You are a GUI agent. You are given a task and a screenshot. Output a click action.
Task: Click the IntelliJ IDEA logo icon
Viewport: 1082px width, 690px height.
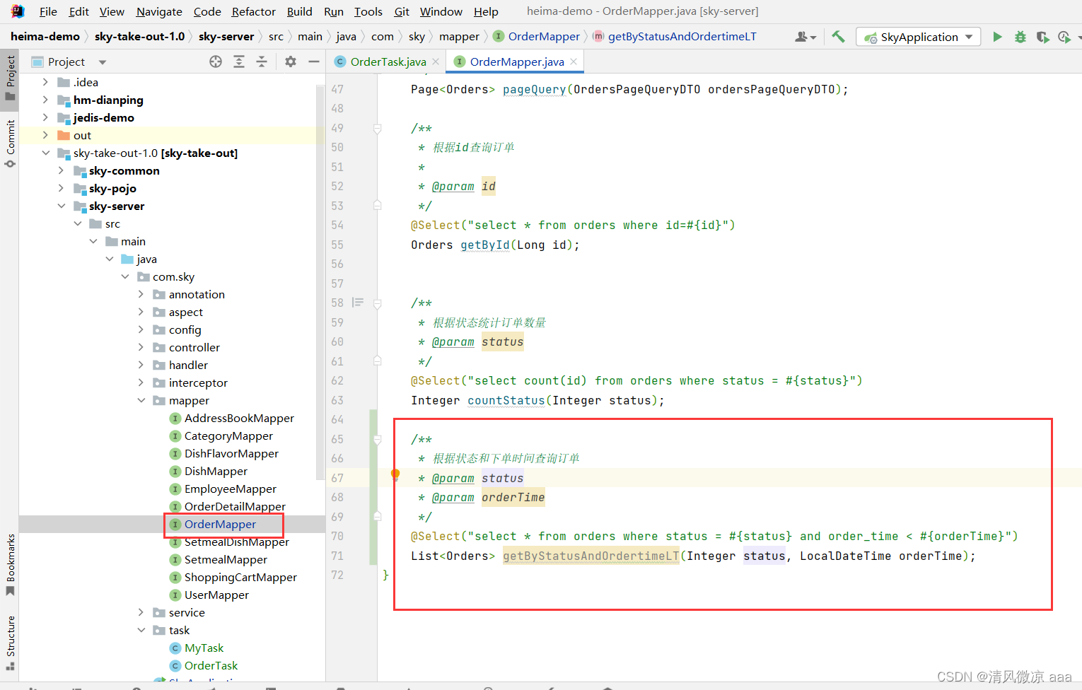tap(18, 11)
